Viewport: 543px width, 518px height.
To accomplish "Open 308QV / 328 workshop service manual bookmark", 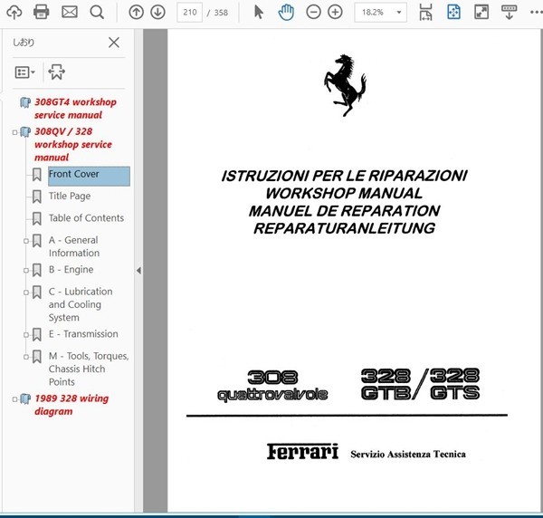I will 73,145.
